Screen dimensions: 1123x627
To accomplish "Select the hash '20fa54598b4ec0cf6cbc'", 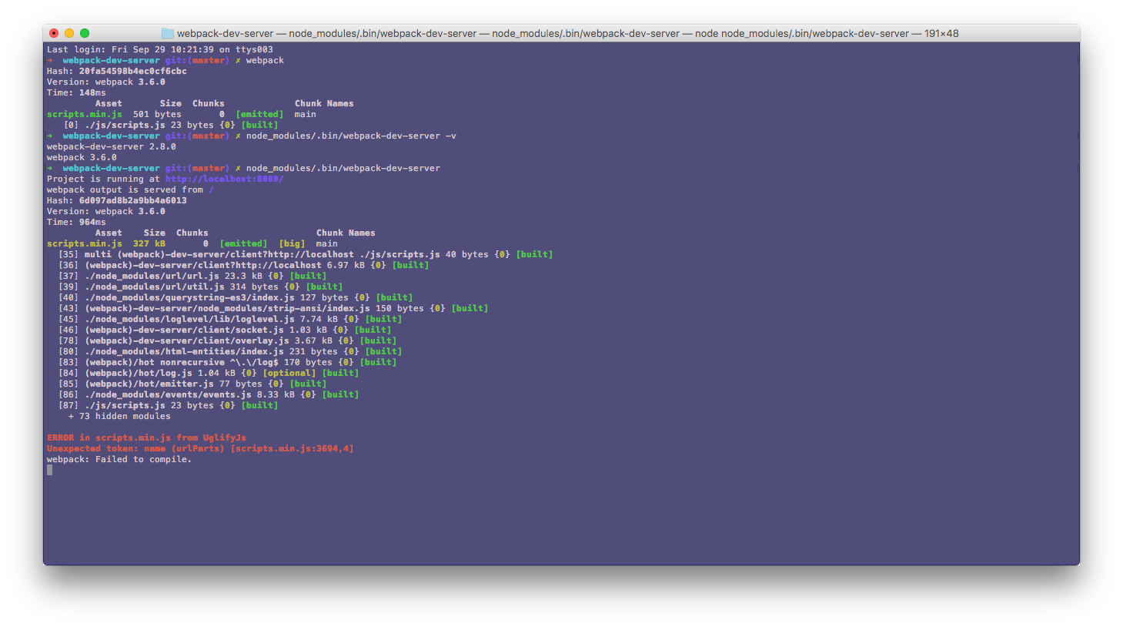I will click(x=133, y=71).
